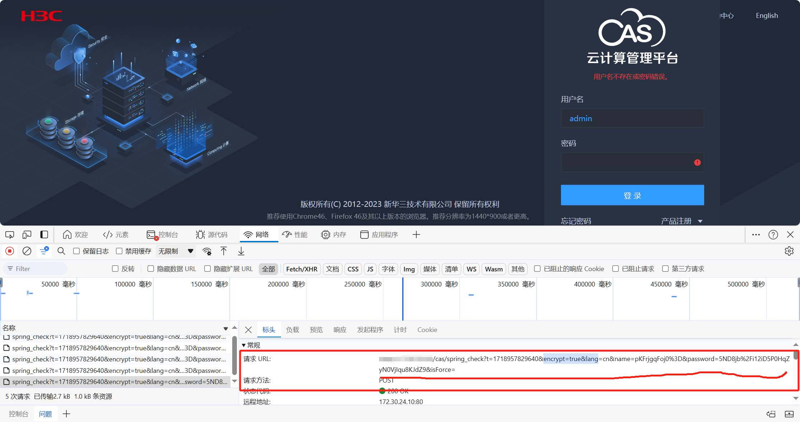The height and width of the screenshot is (422, 800).
Task: Click the 登录 button
Action: pos(632,195)
